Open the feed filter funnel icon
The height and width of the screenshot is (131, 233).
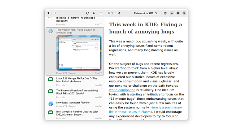click(x=49, y=13)
